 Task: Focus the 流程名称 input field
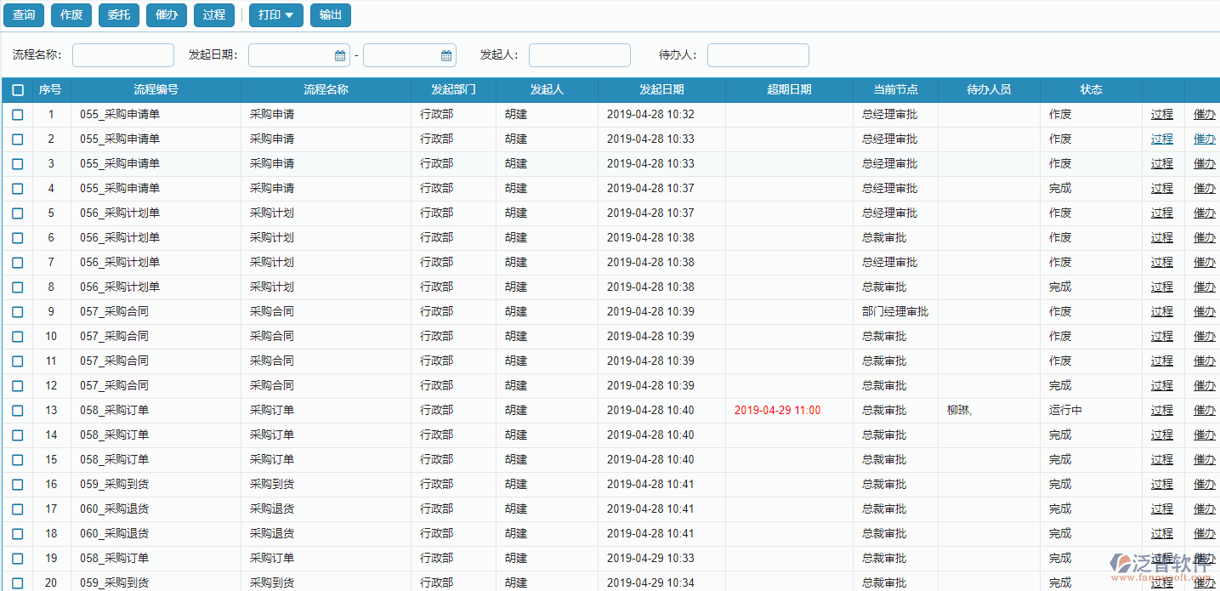pos(123,55)
